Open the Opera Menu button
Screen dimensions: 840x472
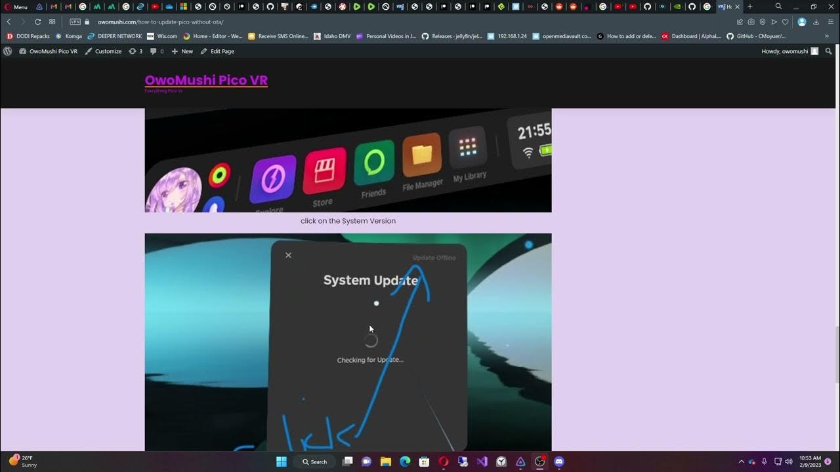(x=16, y=7)
